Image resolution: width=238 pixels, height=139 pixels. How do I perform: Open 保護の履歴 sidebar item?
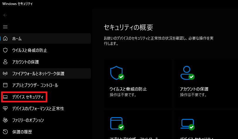pyautogui.click(x=22, y=132)
